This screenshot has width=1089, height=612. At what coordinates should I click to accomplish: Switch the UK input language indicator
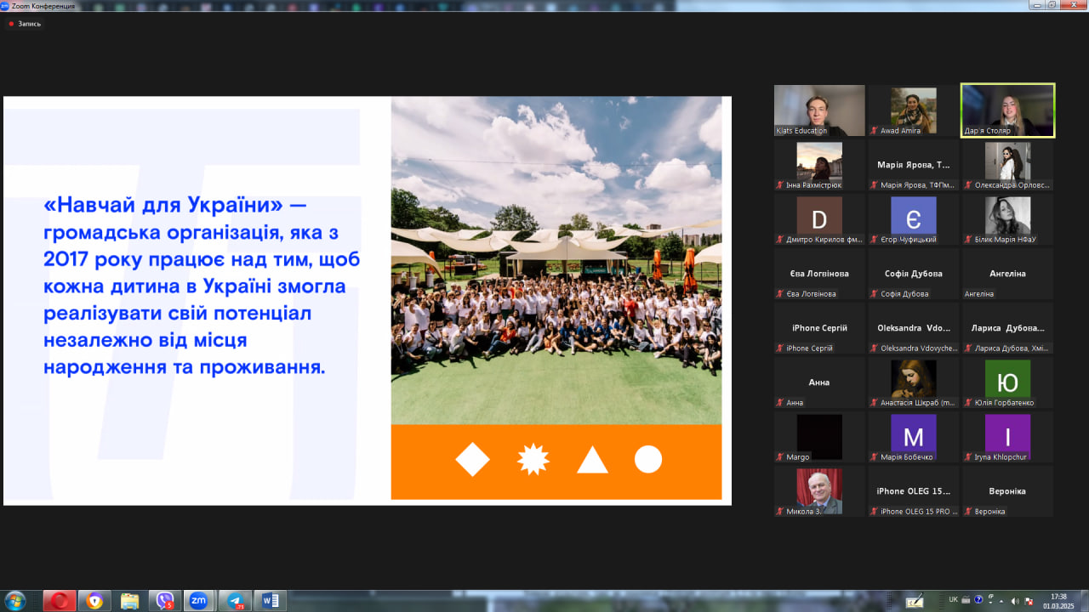pyautogui.click(x=953, y=600)
